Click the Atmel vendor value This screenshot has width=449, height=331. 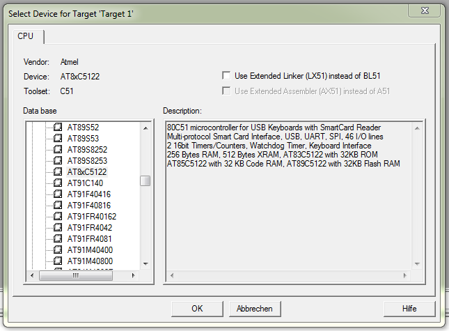tap(70, 62)
